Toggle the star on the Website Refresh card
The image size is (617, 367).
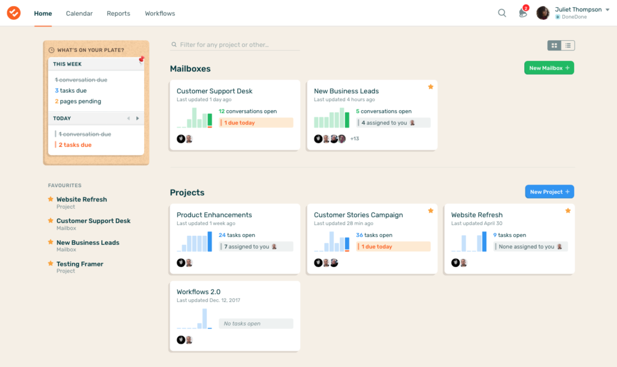point(567,210)
